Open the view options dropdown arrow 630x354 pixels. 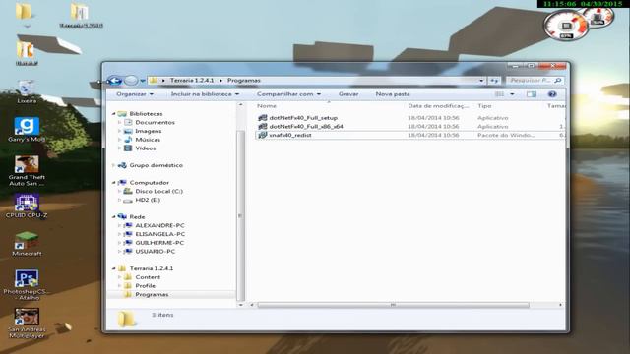click(x=512, y=94)
